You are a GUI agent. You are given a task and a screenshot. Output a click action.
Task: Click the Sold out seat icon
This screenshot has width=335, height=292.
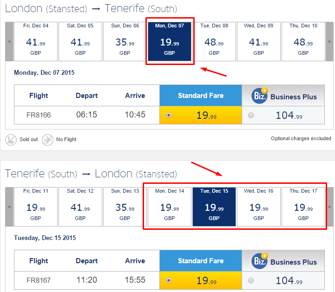(x=11, y=140)
